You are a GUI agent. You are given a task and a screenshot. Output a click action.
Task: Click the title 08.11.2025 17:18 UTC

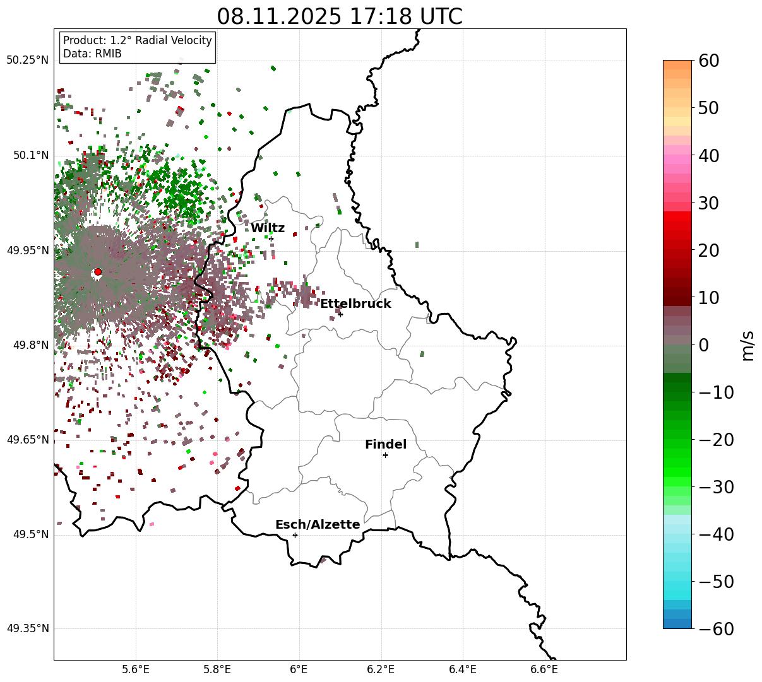tap(340, 16)
